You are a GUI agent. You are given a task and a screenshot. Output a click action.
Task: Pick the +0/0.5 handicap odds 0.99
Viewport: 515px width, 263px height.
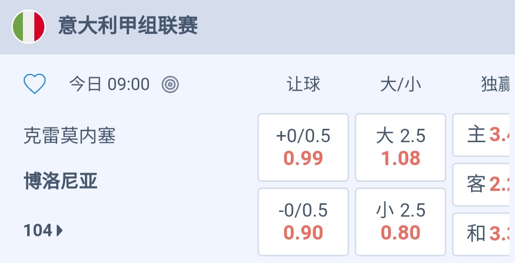303,147
